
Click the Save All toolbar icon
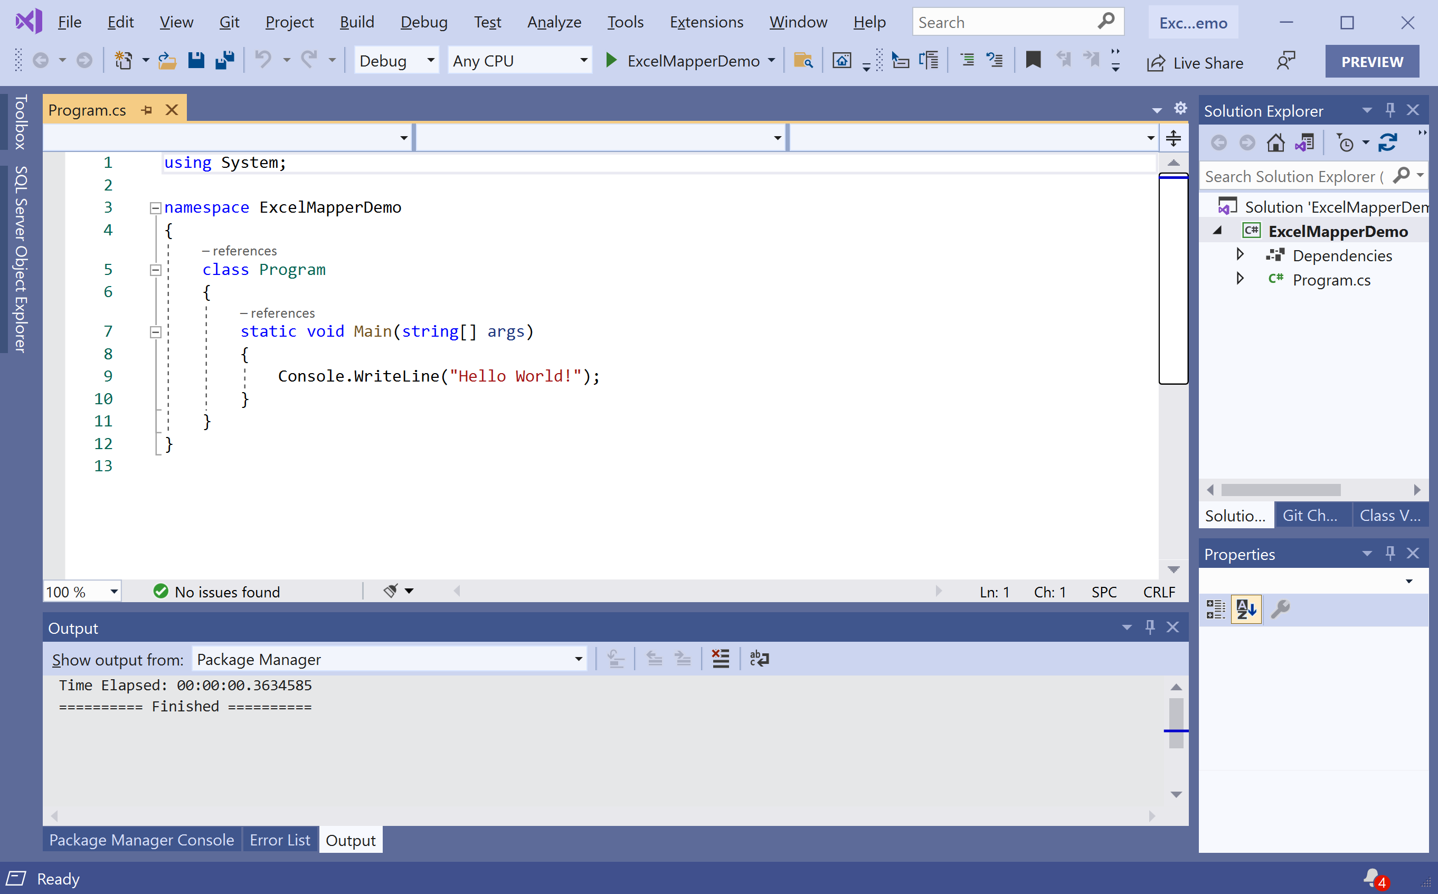click(x=224, y=60)
